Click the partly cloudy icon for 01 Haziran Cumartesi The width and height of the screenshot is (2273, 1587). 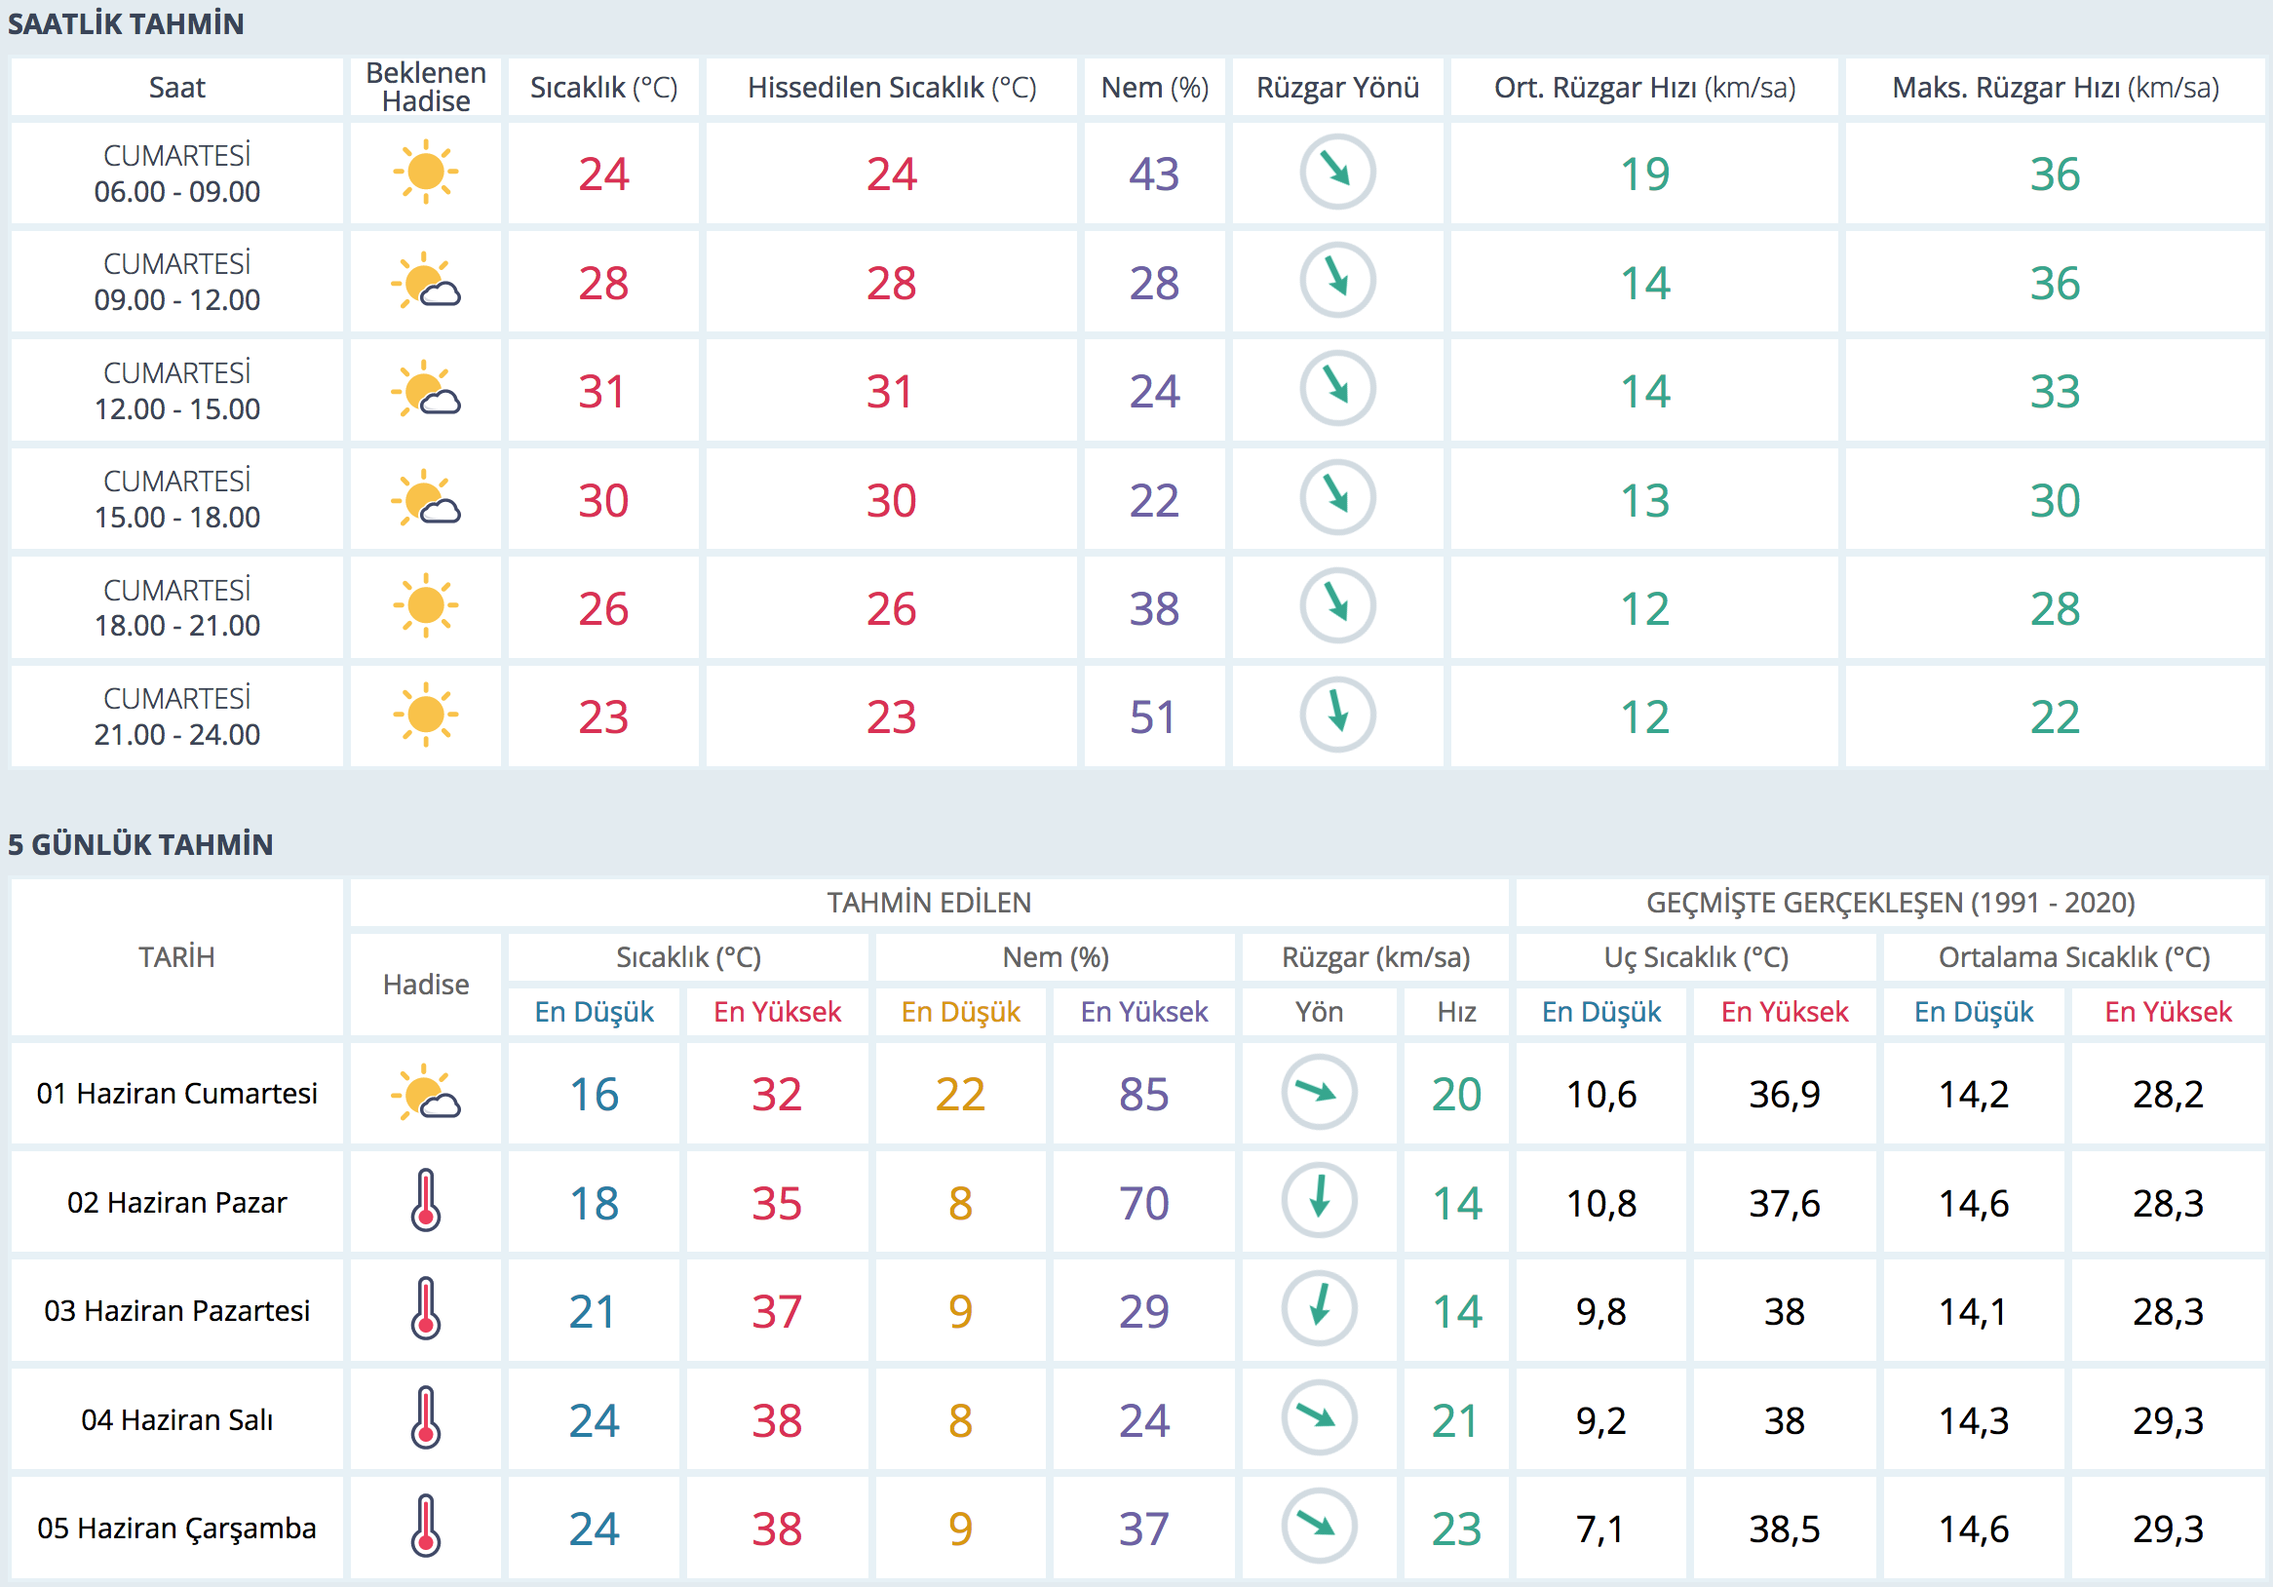(x=426, y=1093)
